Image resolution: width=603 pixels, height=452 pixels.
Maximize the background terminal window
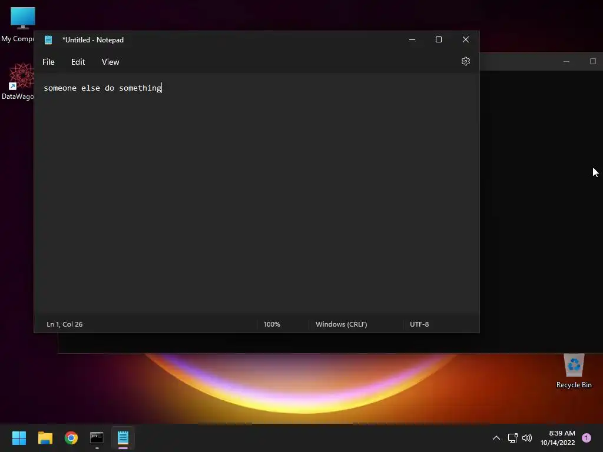tap(592, 61)
